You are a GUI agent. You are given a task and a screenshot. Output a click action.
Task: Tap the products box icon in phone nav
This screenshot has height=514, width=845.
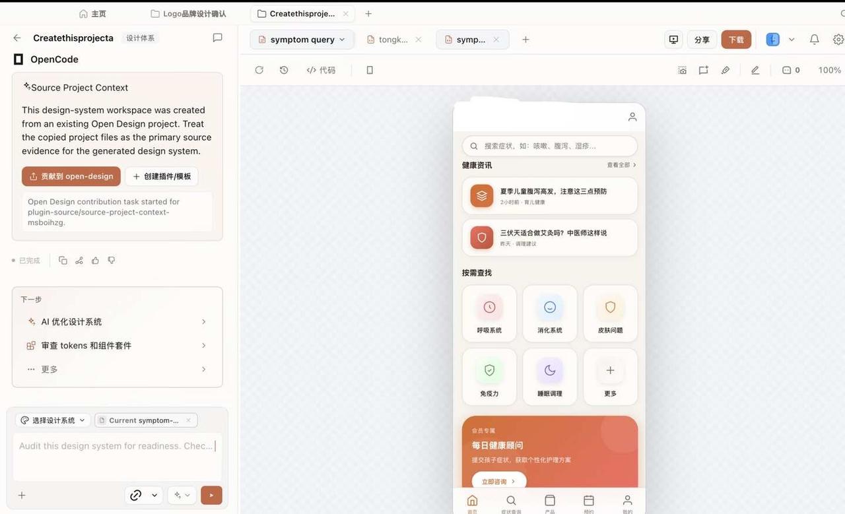pyautogui.click(x=550, y=501)
